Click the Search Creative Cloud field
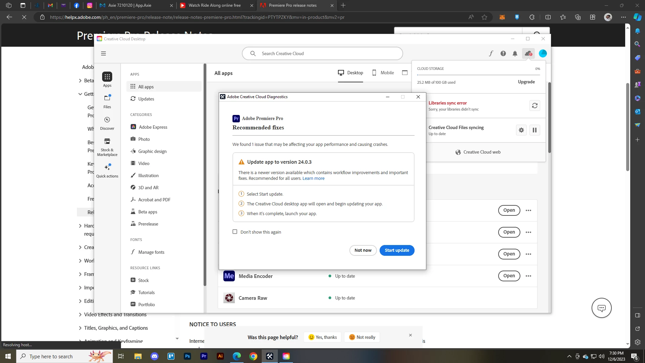 pyautogui.click(x=322, y=53)
